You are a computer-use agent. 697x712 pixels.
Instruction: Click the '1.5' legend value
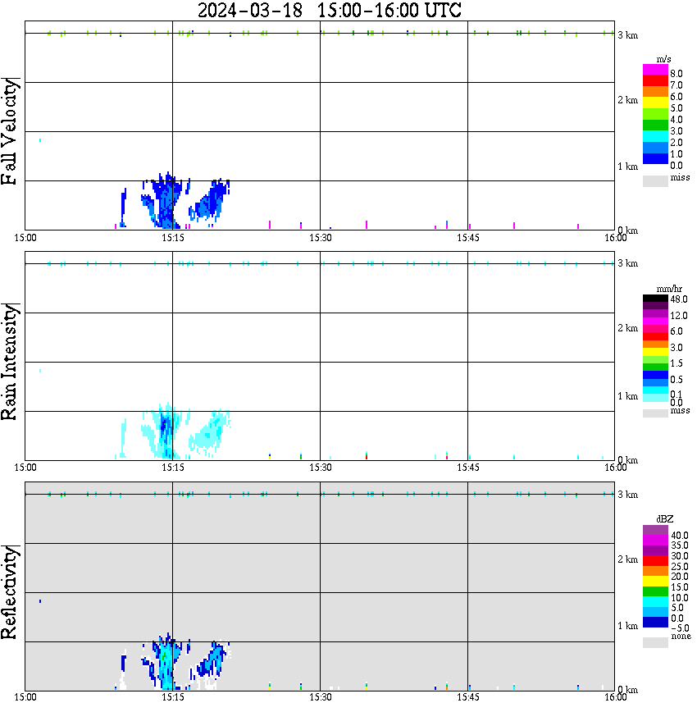click(x=676, y=363)
